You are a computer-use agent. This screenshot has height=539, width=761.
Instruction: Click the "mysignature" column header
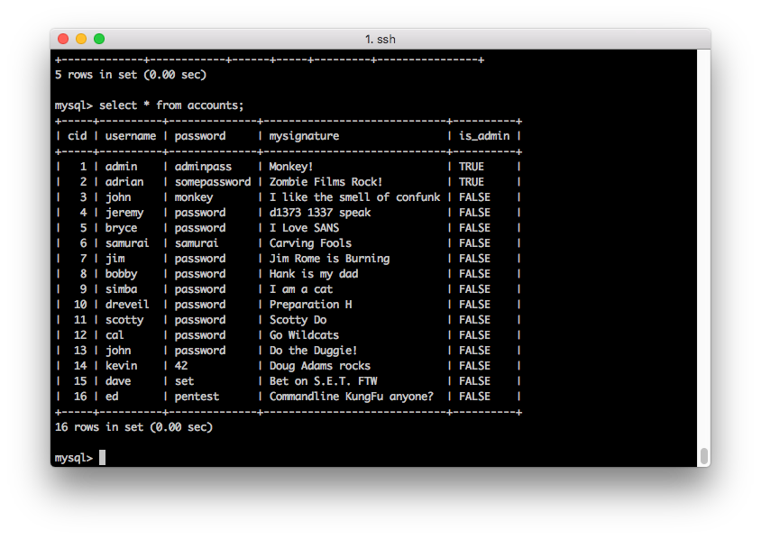pos(304,136)
